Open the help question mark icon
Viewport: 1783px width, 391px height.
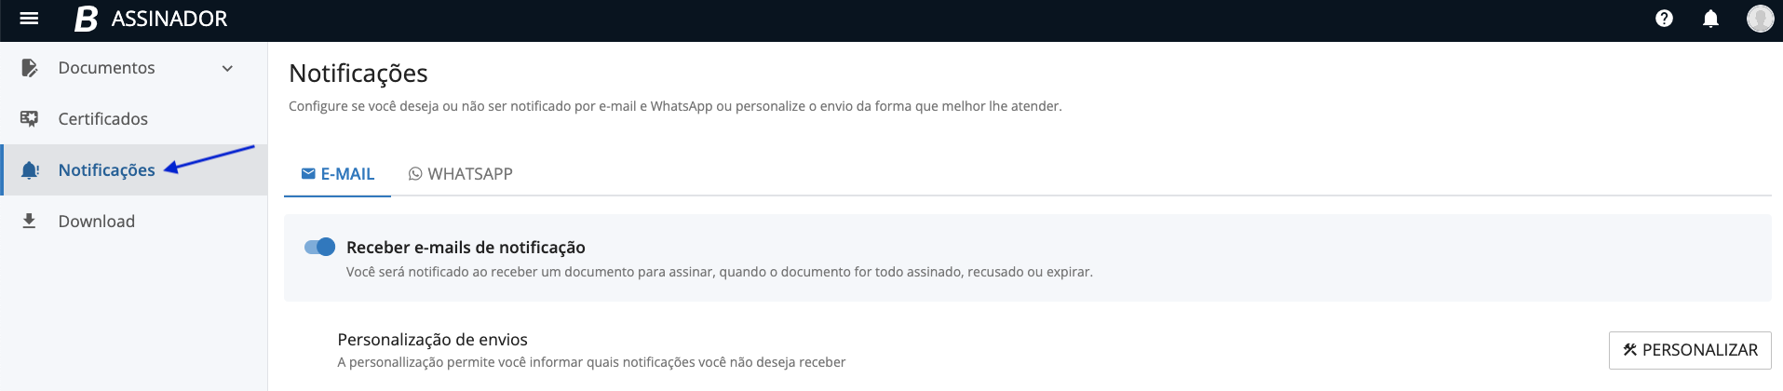click(x=1664, y=19)
